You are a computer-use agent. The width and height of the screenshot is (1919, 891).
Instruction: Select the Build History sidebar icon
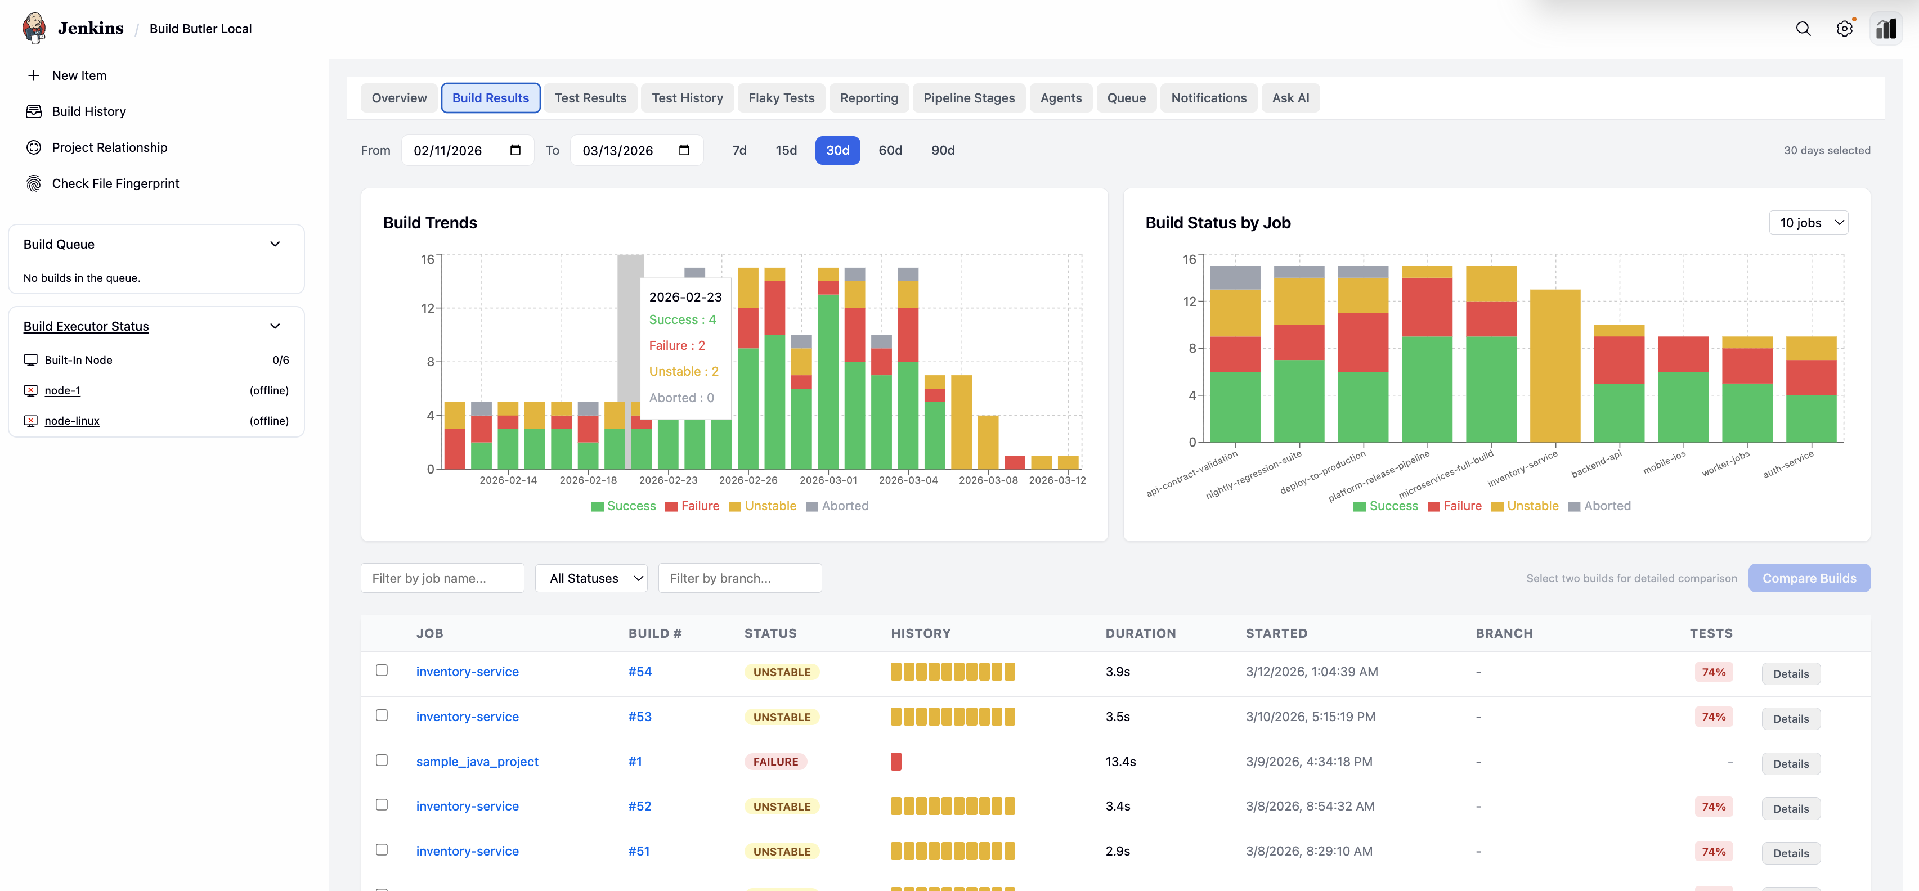pos(34,111)
